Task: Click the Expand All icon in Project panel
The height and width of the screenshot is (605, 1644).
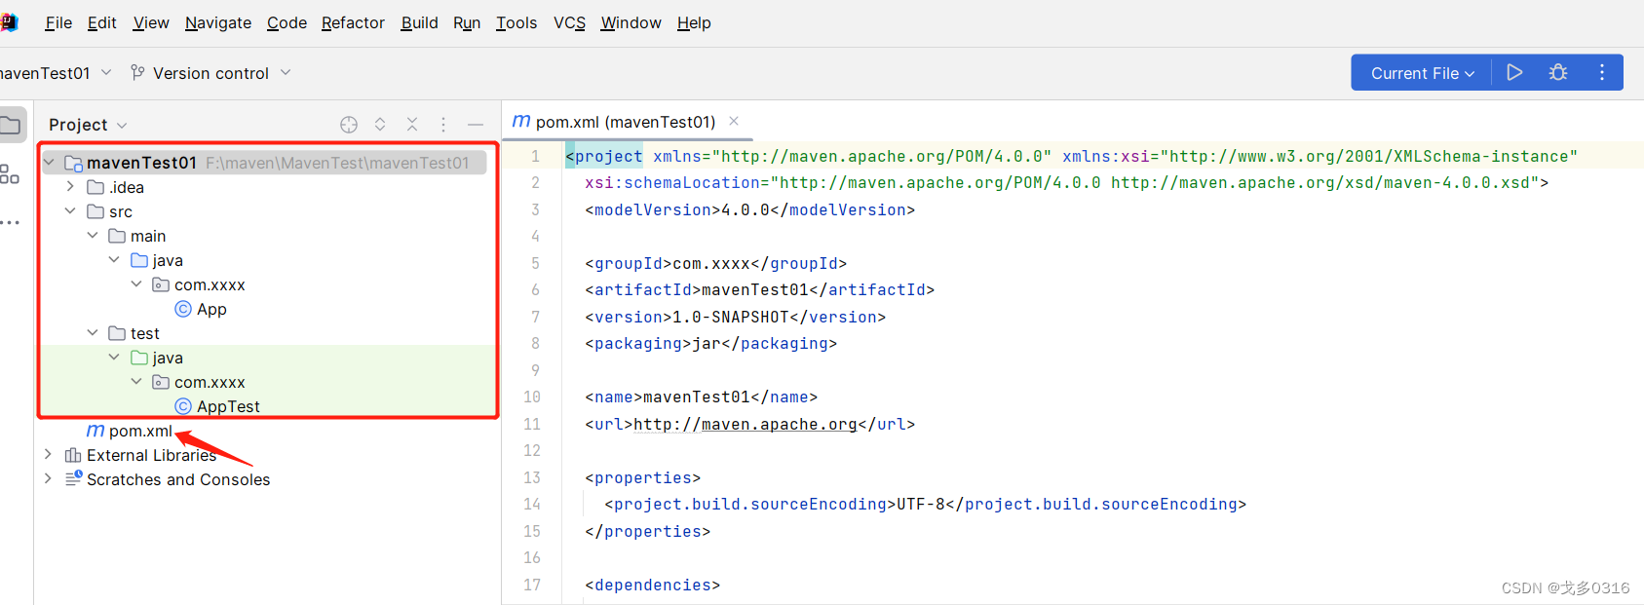Action: [x=380, y=125]
